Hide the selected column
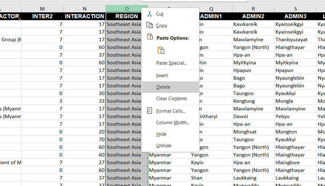 point(161,134)
